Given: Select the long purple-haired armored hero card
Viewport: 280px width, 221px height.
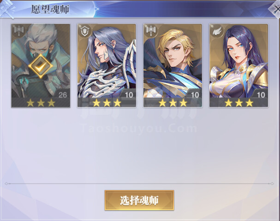Looking at the screenshot, I should coord(107,66).
